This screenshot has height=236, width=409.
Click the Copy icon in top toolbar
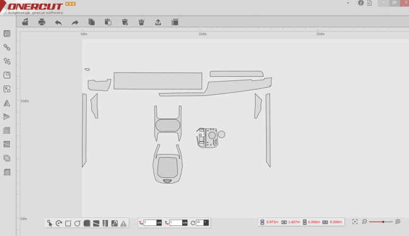[x=92, y=22]
